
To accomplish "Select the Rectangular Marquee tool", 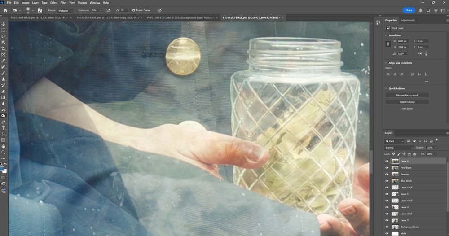I will 4,31.
